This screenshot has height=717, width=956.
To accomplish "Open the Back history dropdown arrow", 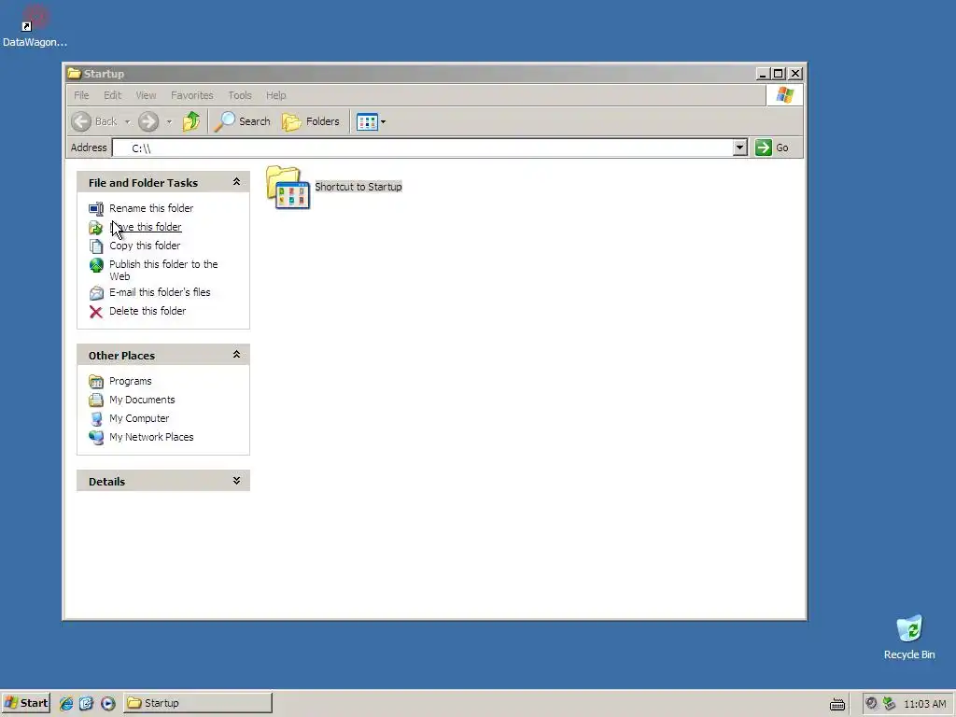I will 127,122.
